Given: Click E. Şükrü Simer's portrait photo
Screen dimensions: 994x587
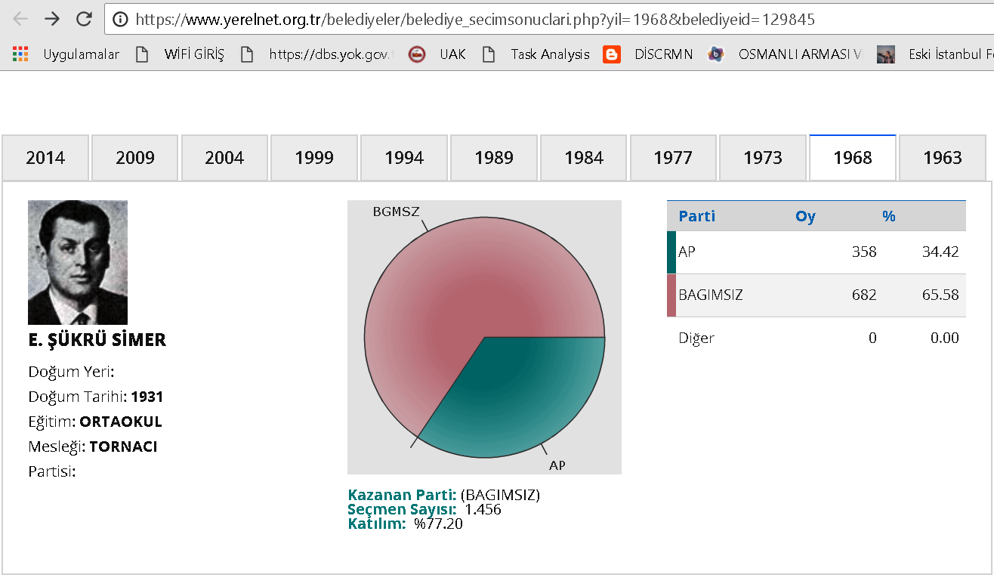Looking at the screenshot, I should tap(78, 262).
